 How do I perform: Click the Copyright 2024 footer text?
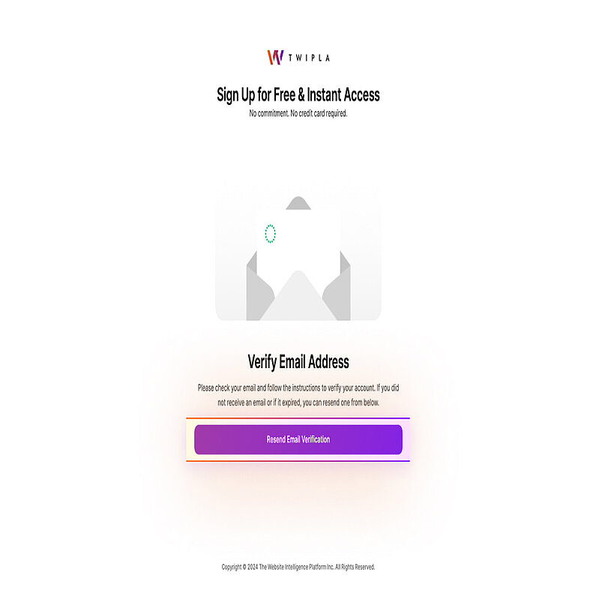[240, 567]
